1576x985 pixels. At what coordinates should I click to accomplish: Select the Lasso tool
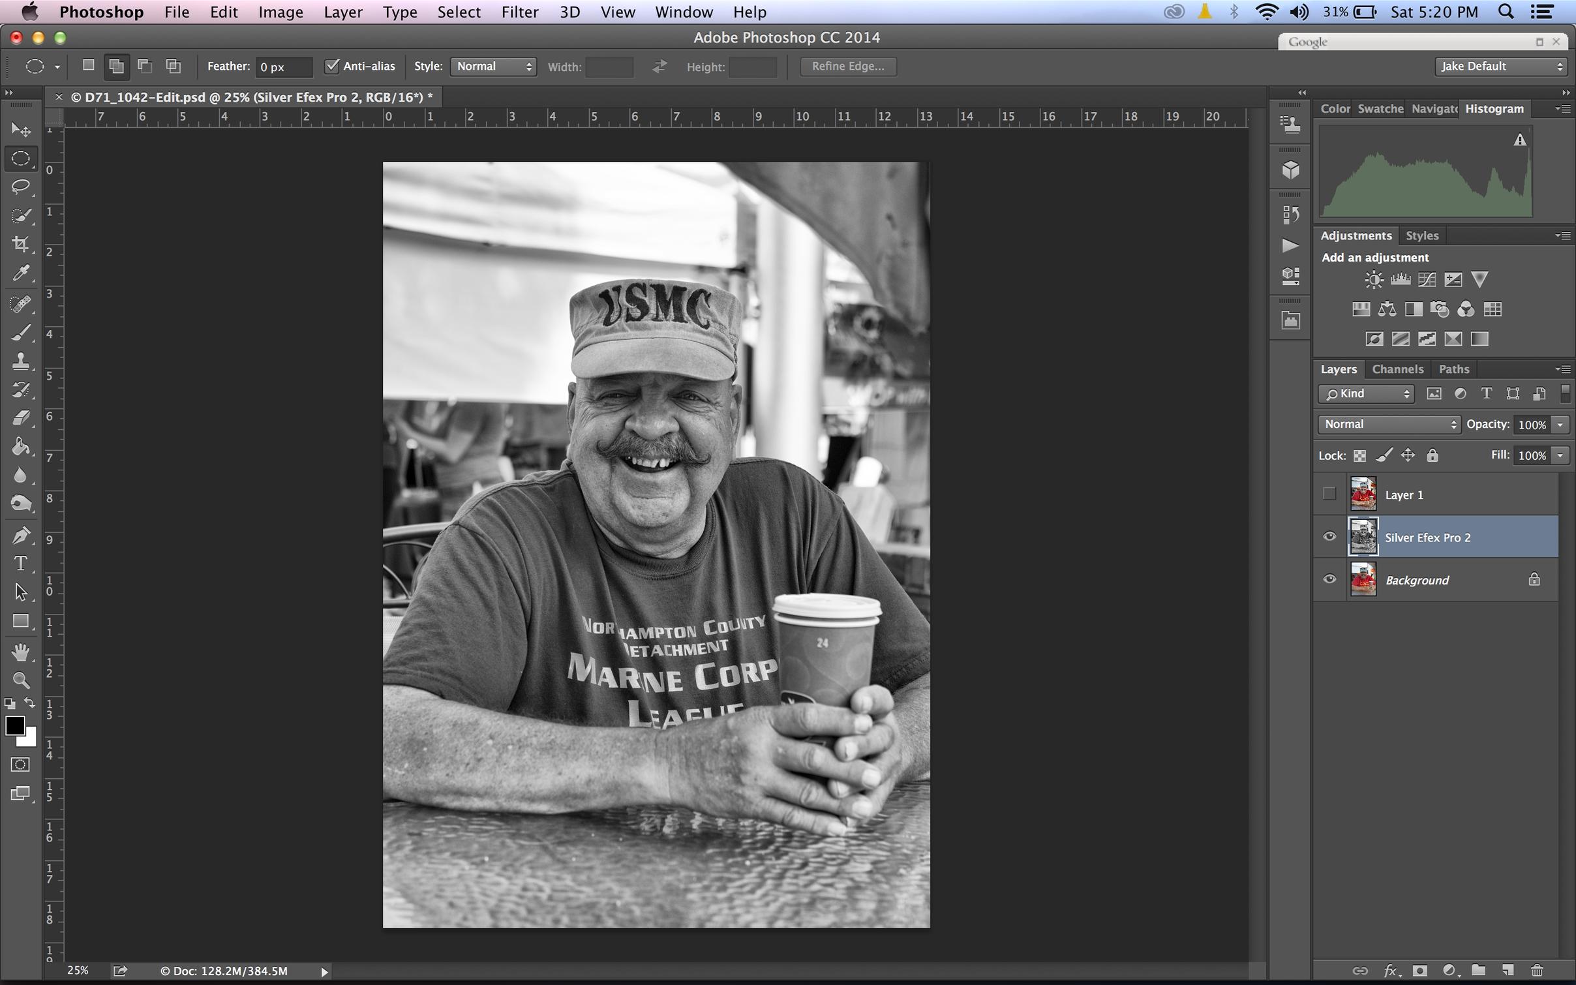tap(21, 187)
